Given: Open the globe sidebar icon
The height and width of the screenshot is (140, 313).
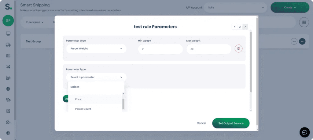Looking at the screenshot, I should pyautogui.click(x=8, y=89).
